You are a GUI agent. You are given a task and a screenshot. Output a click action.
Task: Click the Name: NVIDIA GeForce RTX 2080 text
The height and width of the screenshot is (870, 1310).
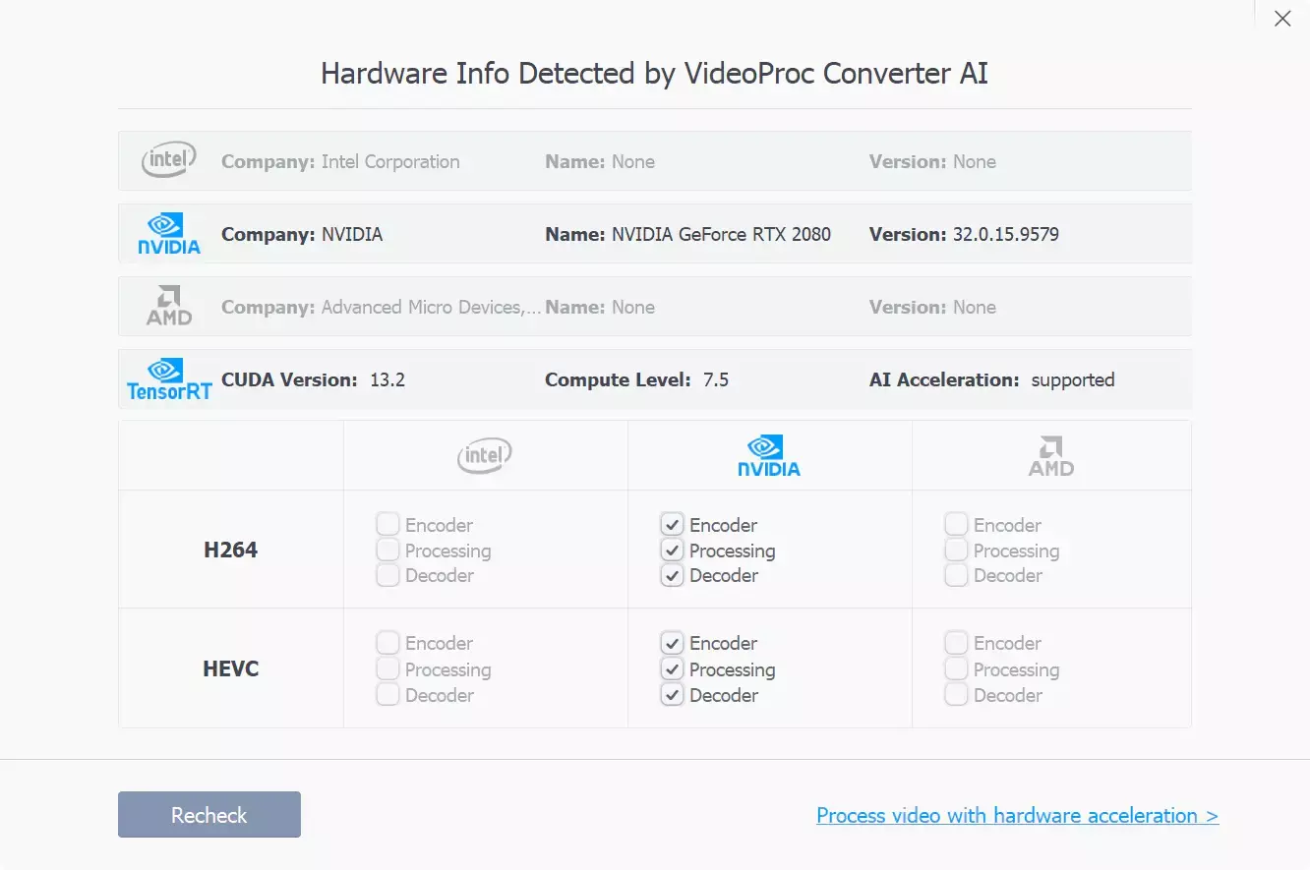click(x=688, y=234)
